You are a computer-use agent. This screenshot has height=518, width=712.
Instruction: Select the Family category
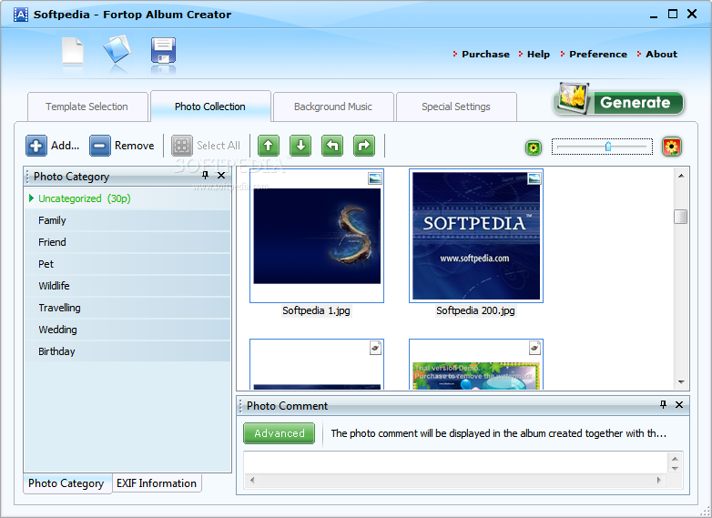(129, 220)
